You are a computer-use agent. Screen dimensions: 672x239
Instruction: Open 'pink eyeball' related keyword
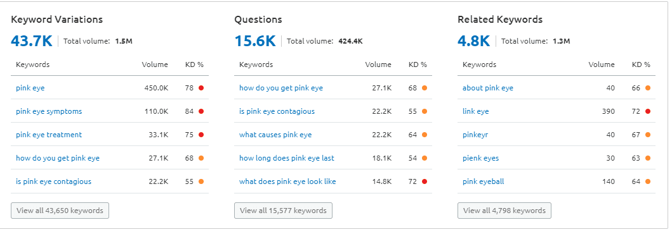[x=484, y=182]
